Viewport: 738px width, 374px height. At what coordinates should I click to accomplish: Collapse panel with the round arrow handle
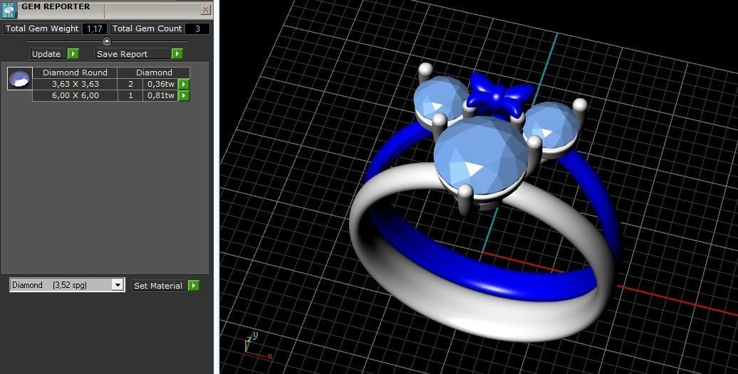[x=107, y=41]
